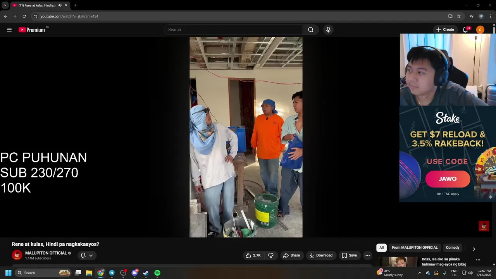Screen dimensions: 496x279
Task: Switch ENG US input language
Action: pyautogui.click(x=454, y=273)
